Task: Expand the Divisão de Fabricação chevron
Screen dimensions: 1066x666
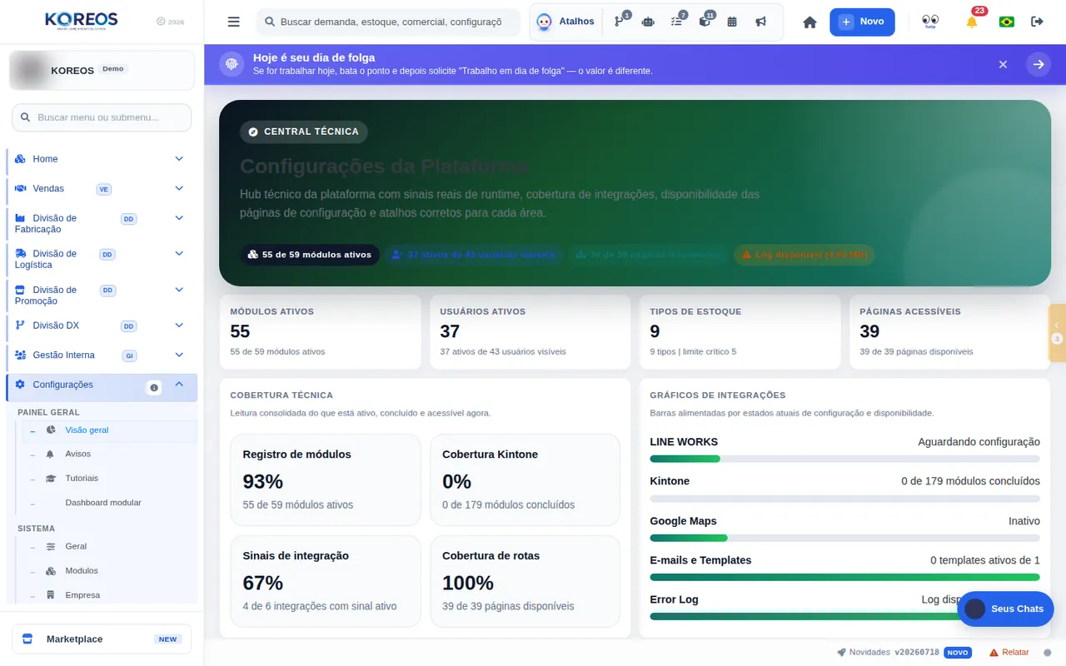Action: coord(179,218)
